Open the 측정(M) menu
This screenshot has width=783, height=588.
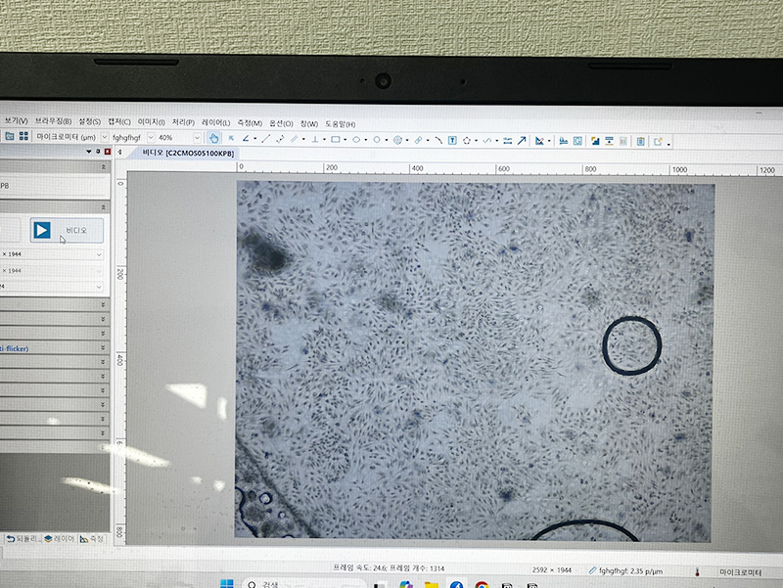click(250, 123)
